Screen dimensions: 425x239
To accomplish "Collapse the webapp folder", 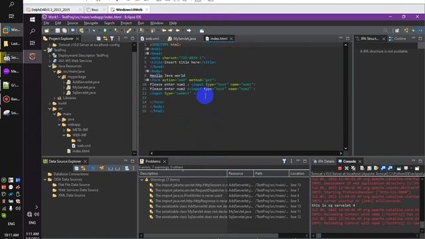I will (x=59, y=125).
